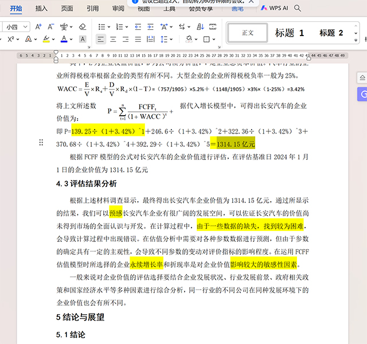
Task: Apply the 标题 1 style
Action: [289, 33]
